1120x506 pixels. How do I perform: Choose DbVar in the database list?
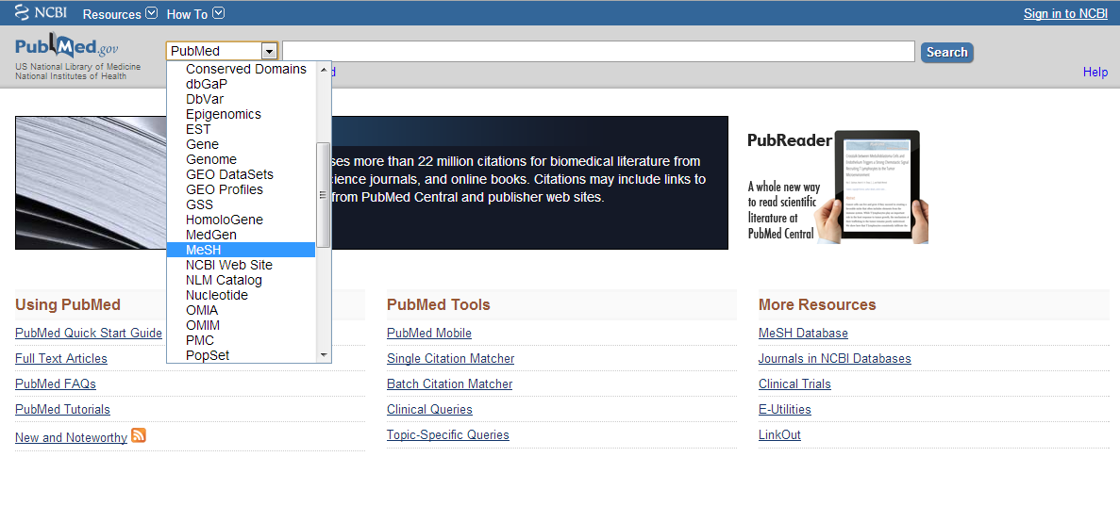205,99
